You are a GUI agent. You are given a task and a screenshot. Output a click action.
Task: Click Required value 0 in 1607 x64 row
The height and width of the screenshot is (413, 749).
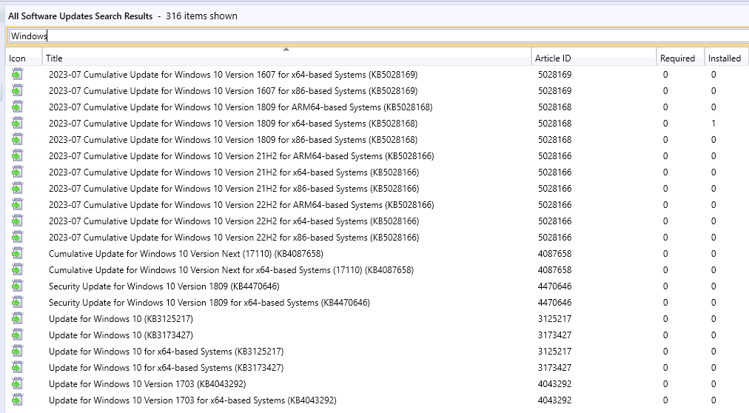665,75
